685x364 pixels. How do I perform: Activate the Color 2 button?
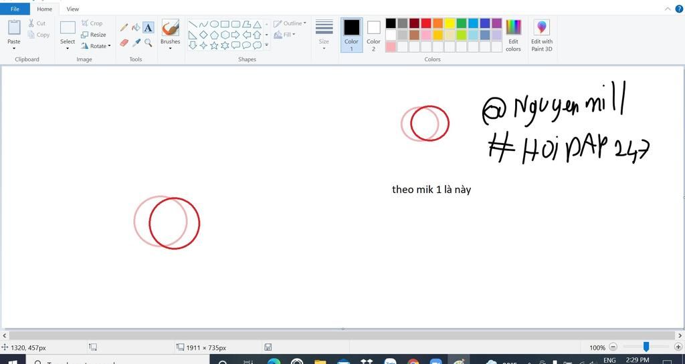pyautogui.click(x=373, y=35)
